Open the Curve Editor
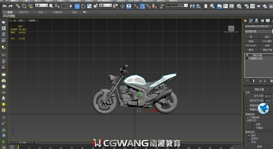This screenshot has height=149, width=273. tap(226, 6)
